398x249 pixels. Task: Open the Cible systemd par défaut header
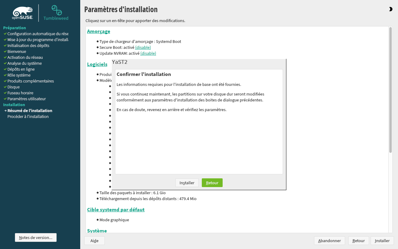(x=116, y=209)
